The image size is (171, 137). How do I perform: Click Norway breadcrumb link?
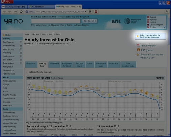coord(36,34)
